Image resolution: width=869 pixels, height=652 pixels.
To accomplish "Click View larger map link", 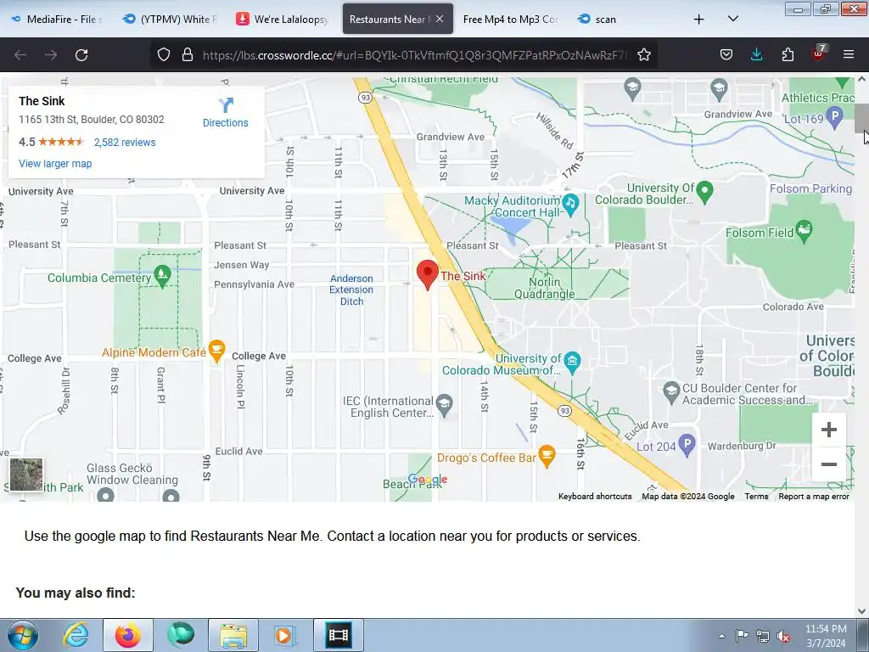I will 55,164.
